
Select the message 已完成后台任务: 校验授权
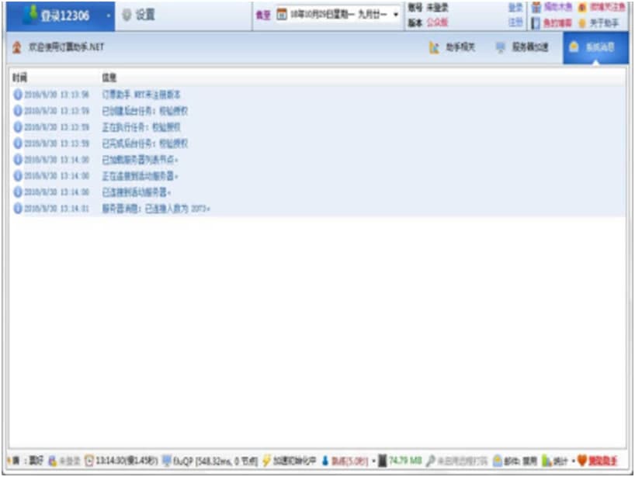pos(145,143)
